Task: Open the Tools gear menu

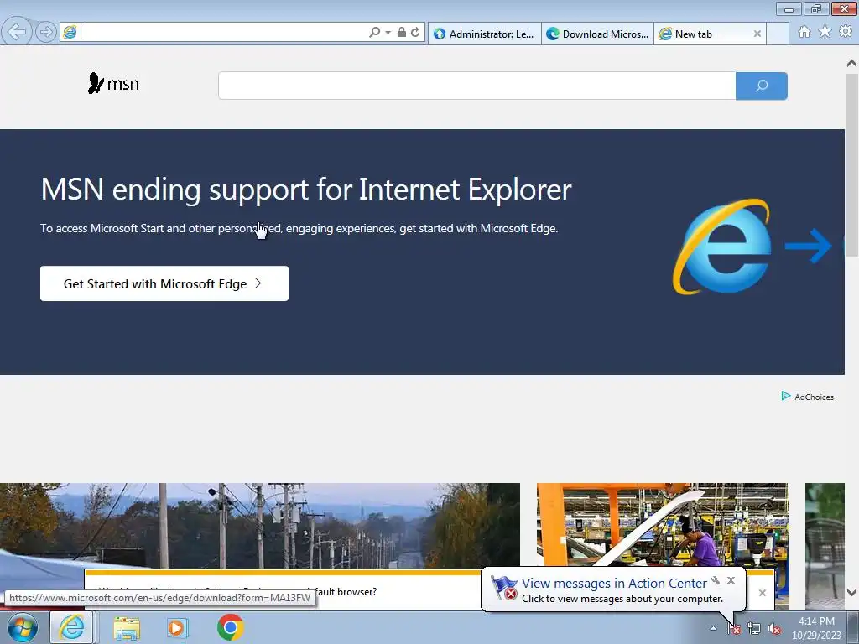Action: (846, 32)
